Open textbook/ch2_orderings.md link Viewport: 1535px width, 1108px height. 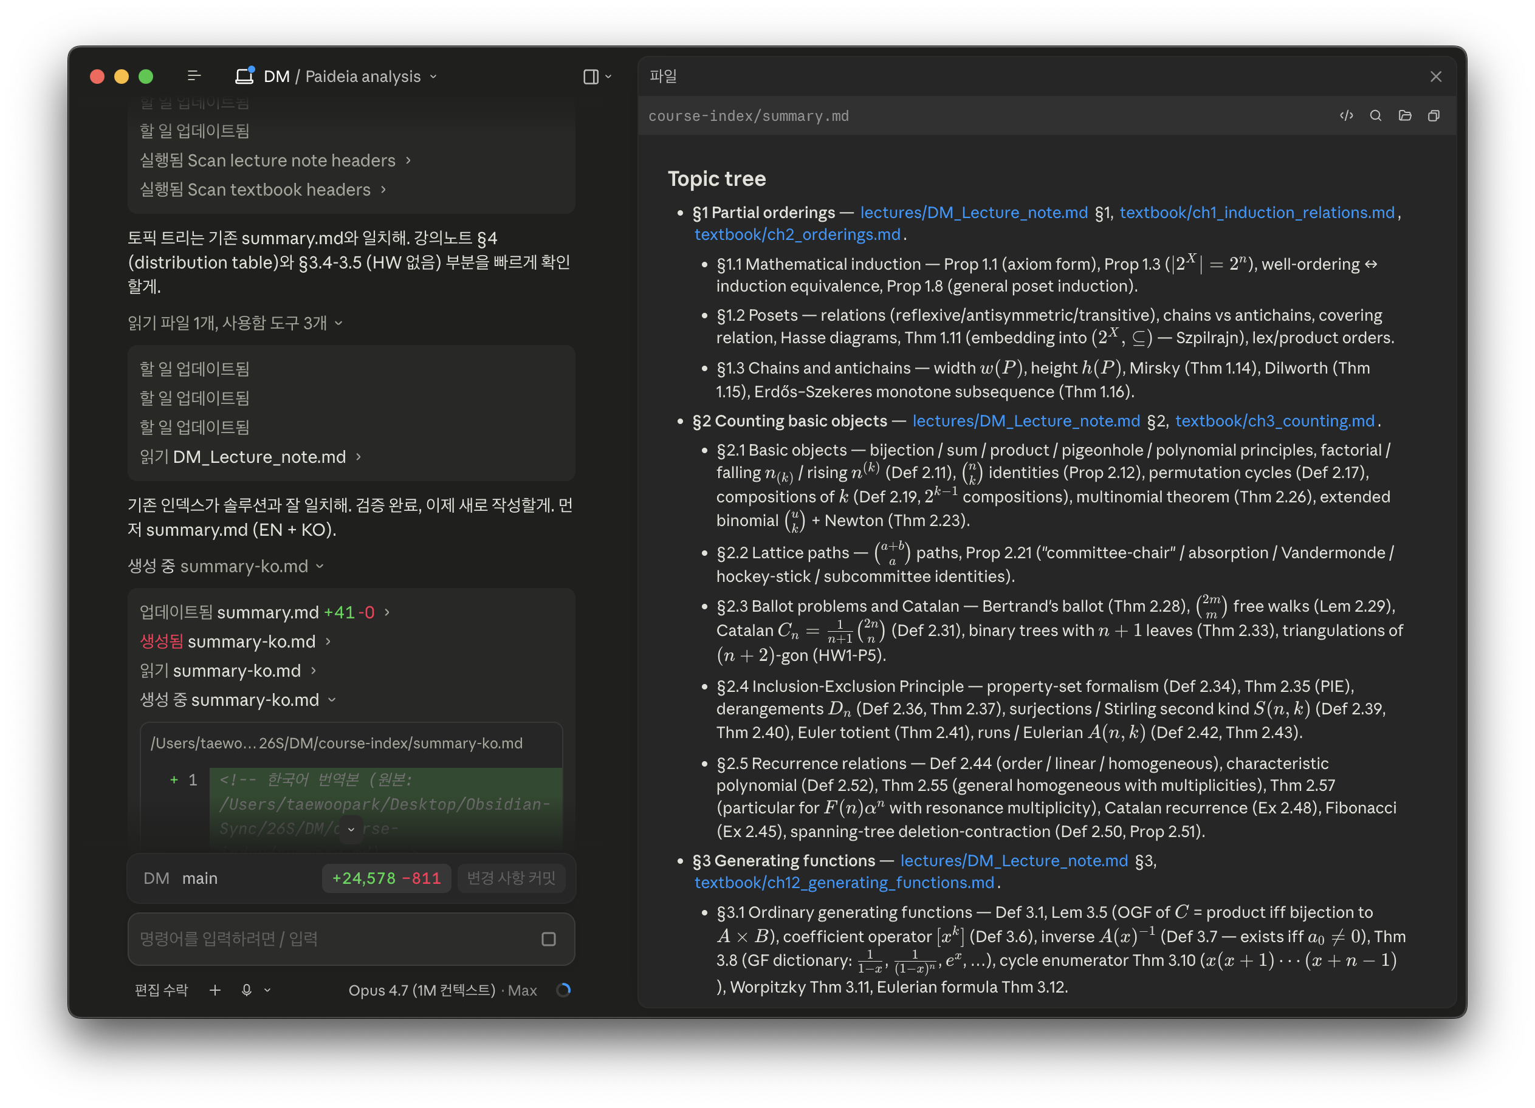pos(797,234)
